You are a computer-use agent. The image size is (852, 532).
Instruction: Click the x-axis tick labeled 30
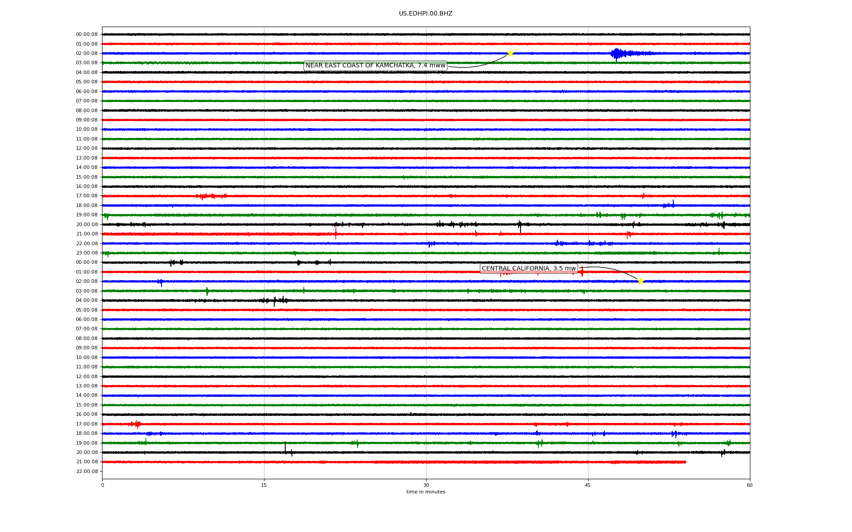tap(426, 485)
